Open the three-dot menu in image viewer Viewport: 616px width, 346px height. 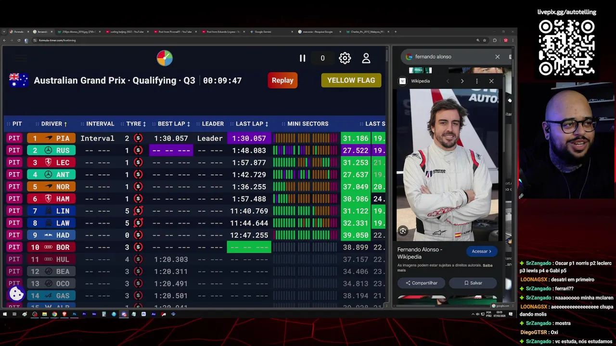(477, 81)
